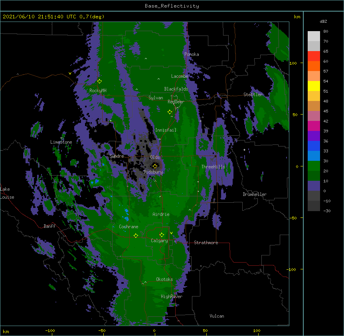
Task: Click the 0.7(deg) elevation angle text
Action: (x=92, y=17)
